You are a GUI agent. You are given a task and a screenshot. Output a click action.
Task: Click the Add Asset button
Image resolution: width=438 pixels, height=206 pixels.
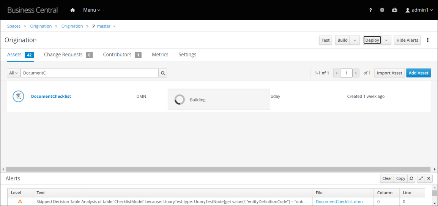coord(418,73)
